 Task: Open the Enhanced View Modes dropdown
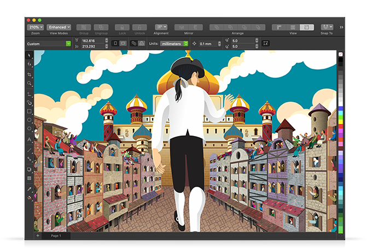point(59,27)
